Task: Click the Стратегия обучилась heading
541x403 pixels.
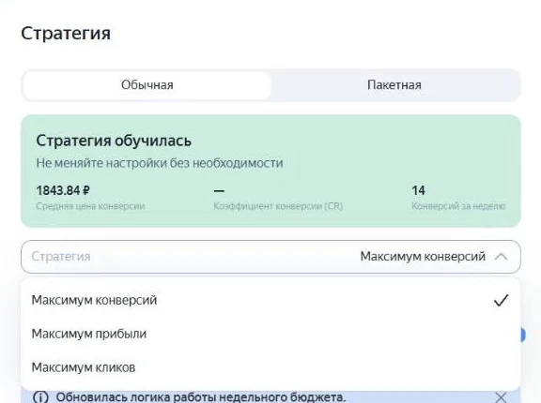Action: click(x=114, y=141)
